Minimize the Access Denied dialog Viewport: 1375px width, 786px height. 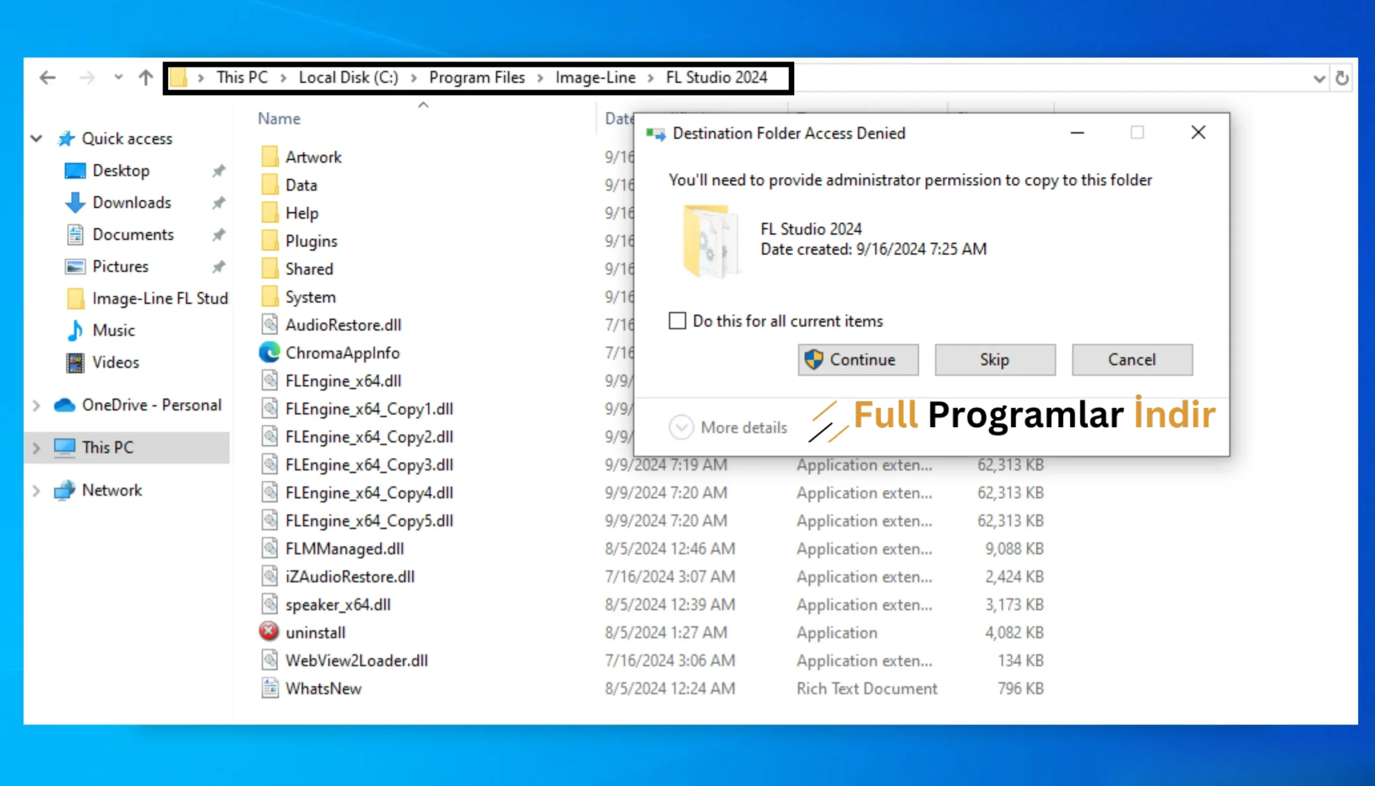[x=1077, y=133]
